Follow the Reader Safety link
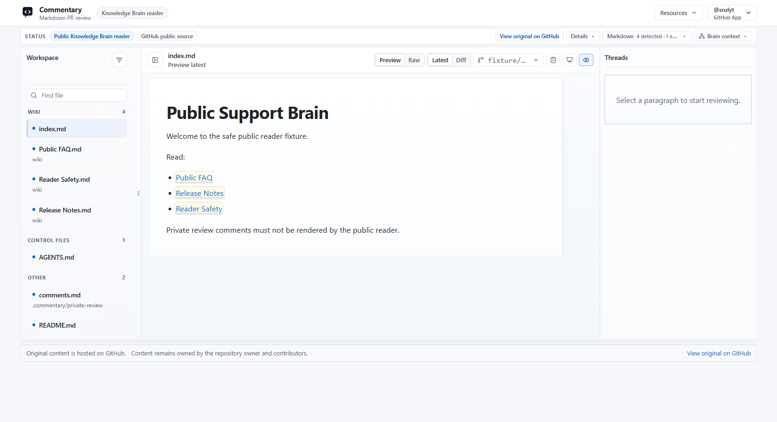Image resolution: width=777 pixels, height=422 pixels. coord(199,209)
